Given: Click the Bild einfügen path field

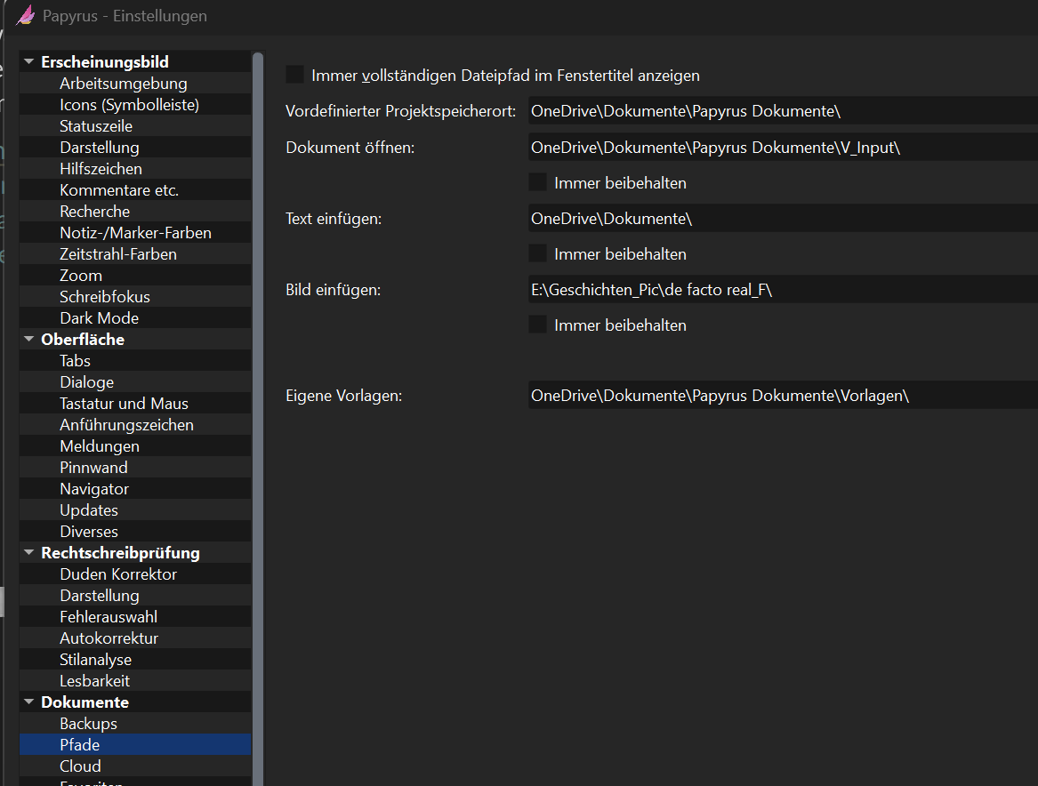Looking at the screenshot, I should tap(783, 289).
